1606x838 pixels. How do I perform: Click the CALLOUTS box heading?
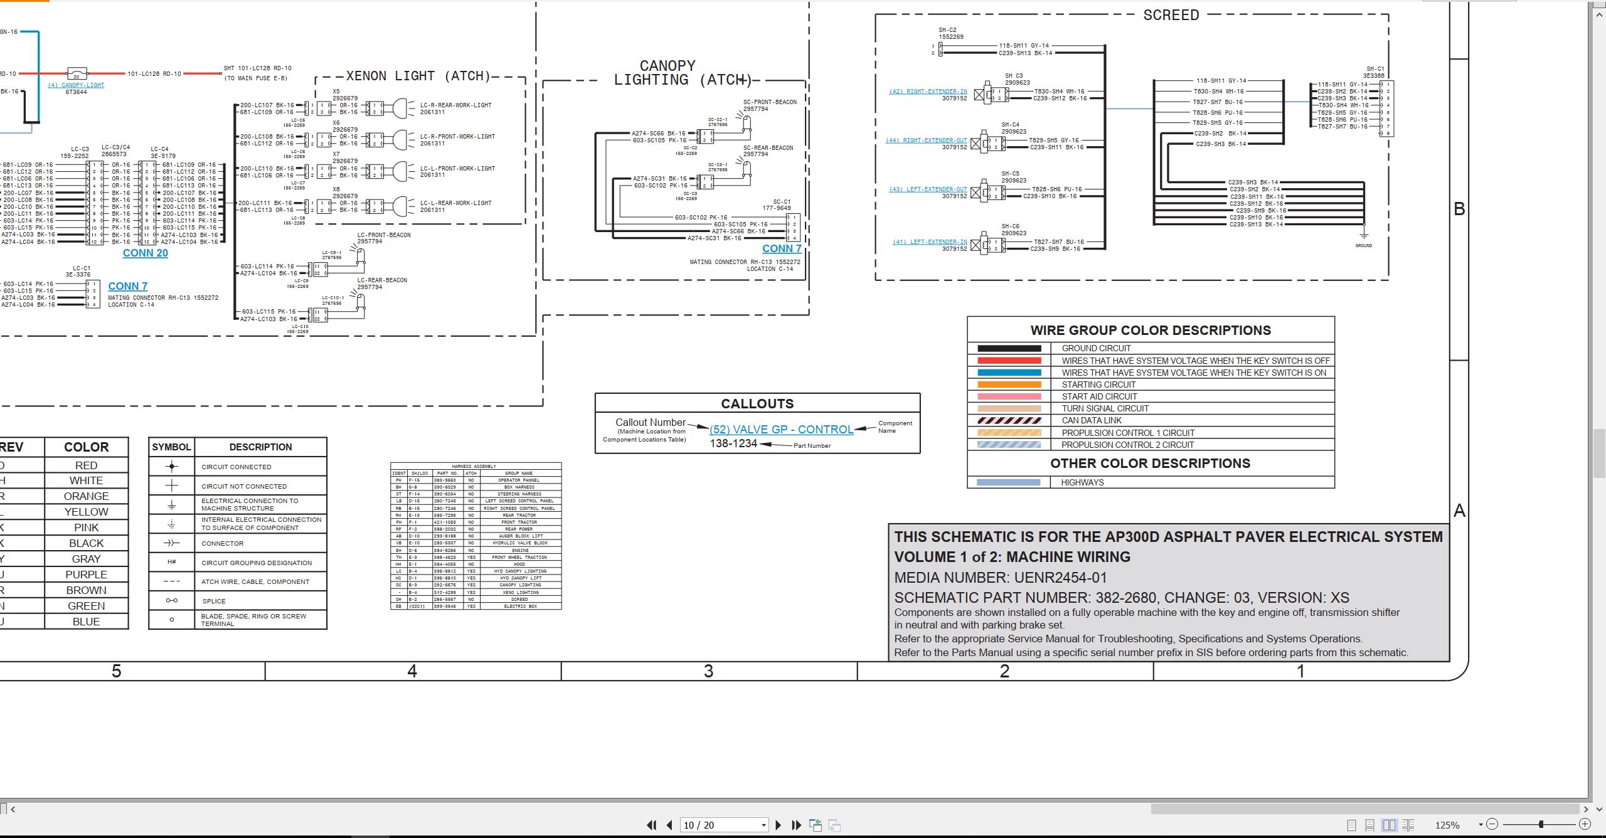(757, 403)
